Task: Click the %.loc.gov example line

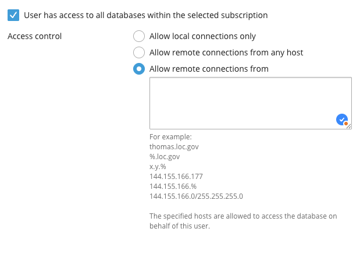Action: click(x=165, y=157)
